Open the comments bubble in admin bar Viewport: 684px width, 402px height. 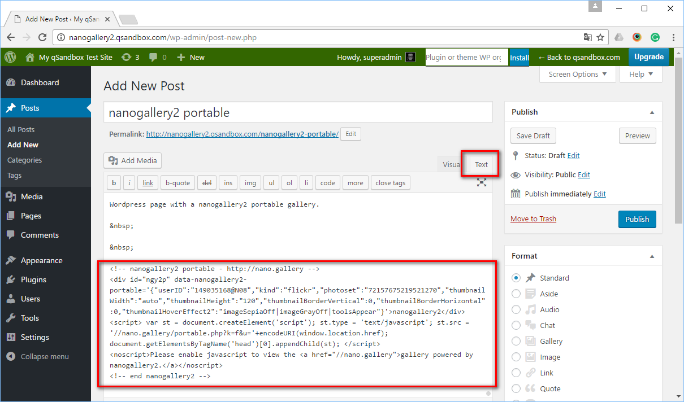[158, 57]
